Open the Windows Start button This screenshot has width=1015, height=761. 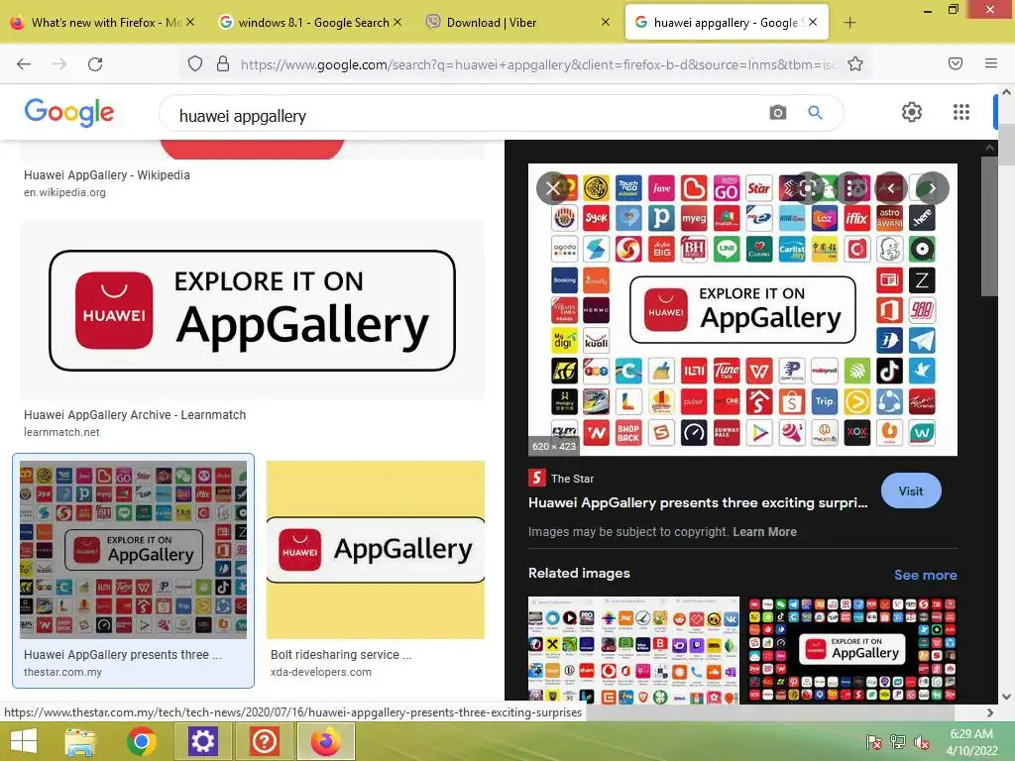point(24,741)
